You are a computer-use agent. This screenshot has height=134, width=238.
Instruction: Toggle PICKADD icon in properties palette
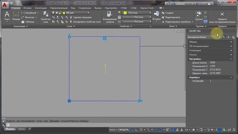click(224, 37)
